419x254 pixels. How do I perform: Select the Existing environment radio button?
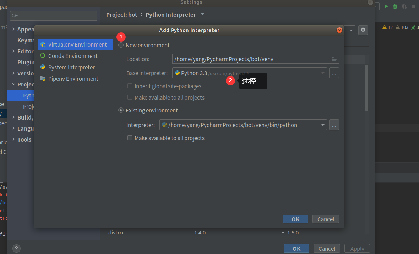[x=121, y=110]
